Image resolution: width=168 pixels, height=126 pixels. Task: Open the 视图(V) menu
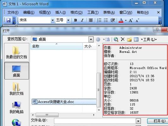45,12
